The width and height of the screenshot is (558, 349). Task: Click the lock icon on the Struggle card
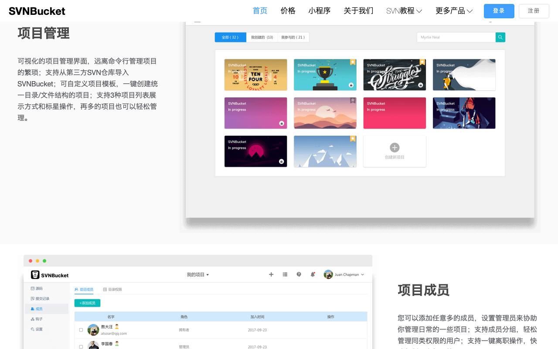(421, 85)
